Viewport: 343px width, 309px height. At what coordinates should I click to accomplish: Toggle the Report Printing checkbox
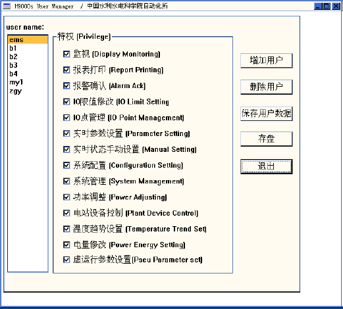66,70
